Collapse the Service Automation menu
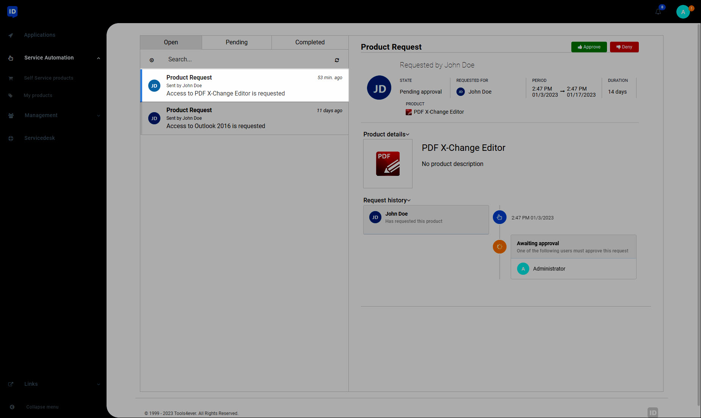 click(x=99, y=58)
